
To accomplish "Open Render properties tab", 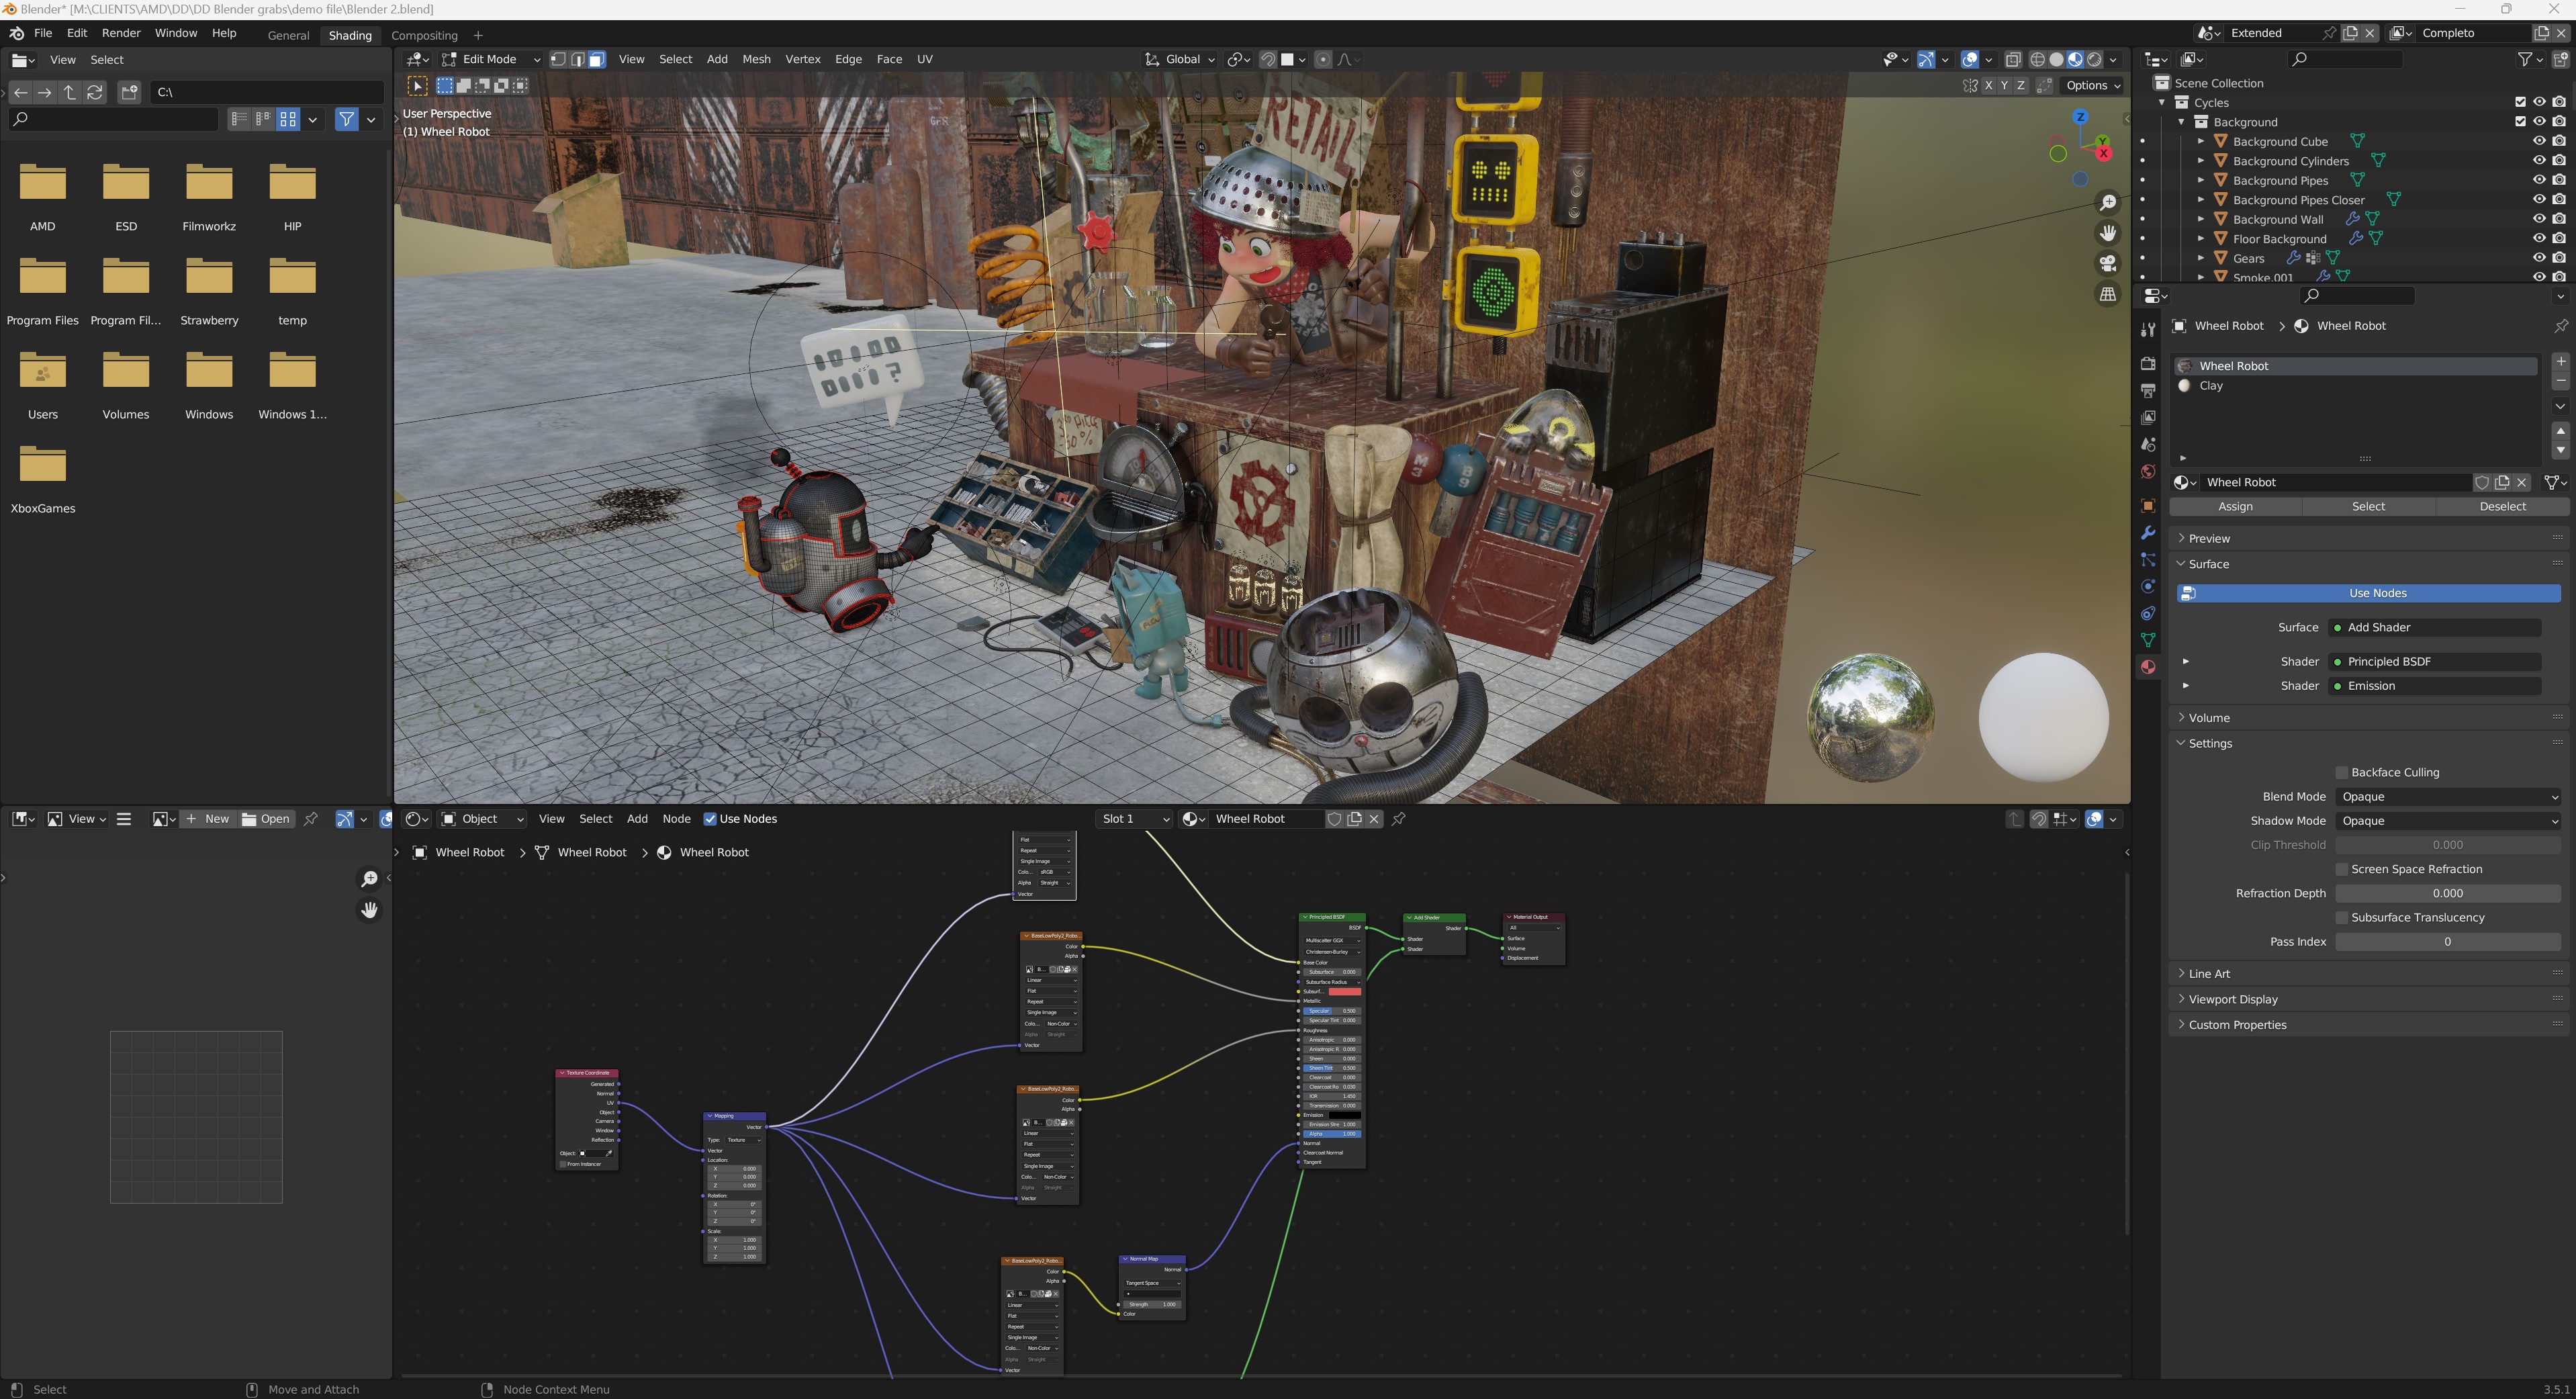I will click(2147, 363).
